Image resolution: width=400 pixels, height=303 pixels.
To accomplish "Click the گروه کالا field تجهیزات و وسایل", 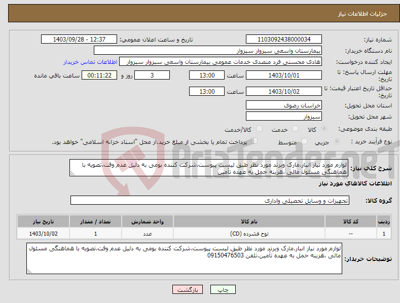I will [x=210, y=201].
